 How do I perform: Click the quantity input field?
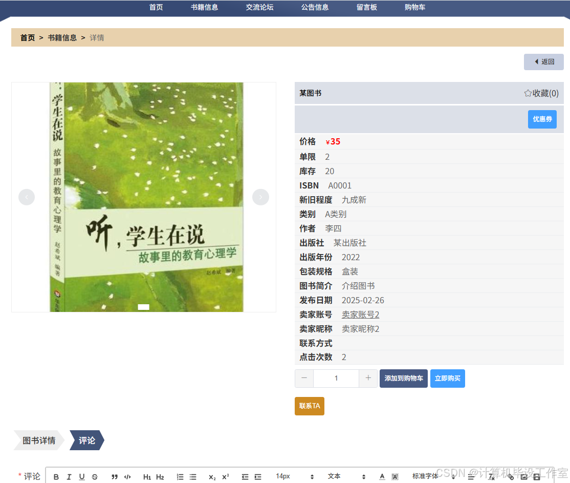coord(336,378)
